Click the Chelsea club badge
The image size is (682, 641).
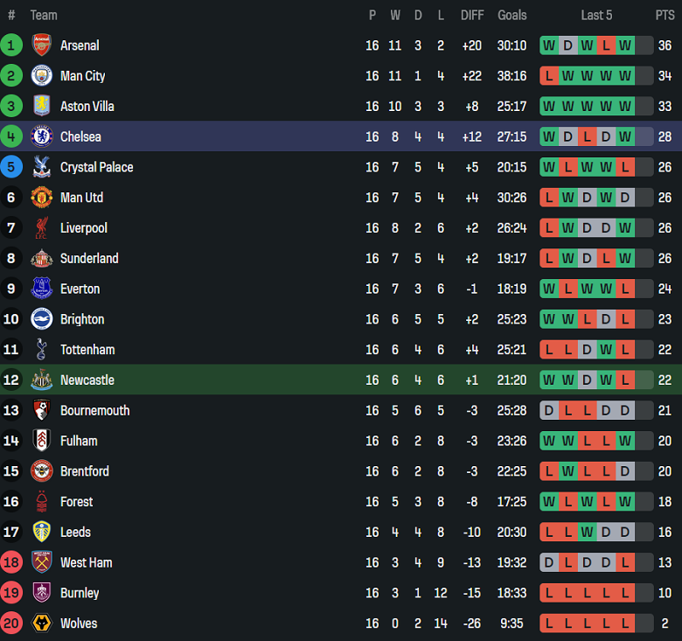41,136
